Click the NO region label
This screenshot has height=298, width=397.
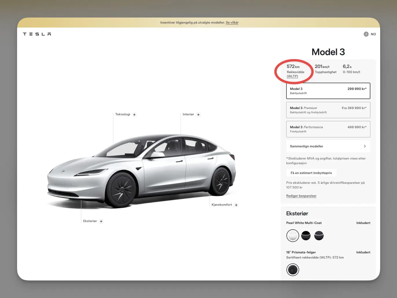click(373, 34)
